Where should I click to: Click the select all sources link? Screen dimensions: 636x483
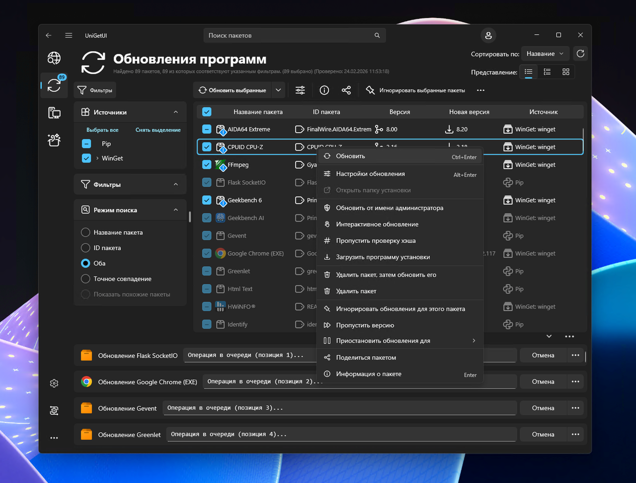[x=102, y=130]
